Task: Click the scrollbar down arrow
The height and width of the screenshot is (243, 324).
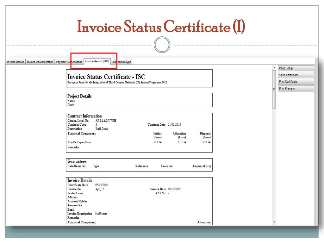Action: pos(274,222)
